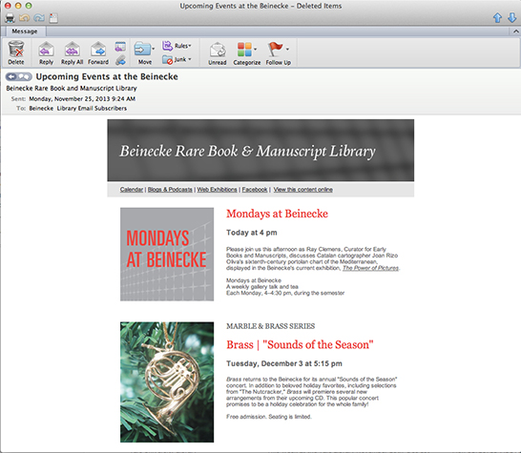The width and height of the screenshot is (521, 453).
Task: Click the Today at 4 pm text
Action: [x=252, y=233]
